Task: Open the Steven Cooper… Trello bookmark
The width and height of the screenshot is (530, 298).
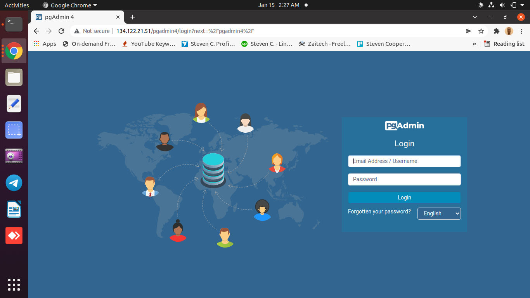Action: coord(383,44)
